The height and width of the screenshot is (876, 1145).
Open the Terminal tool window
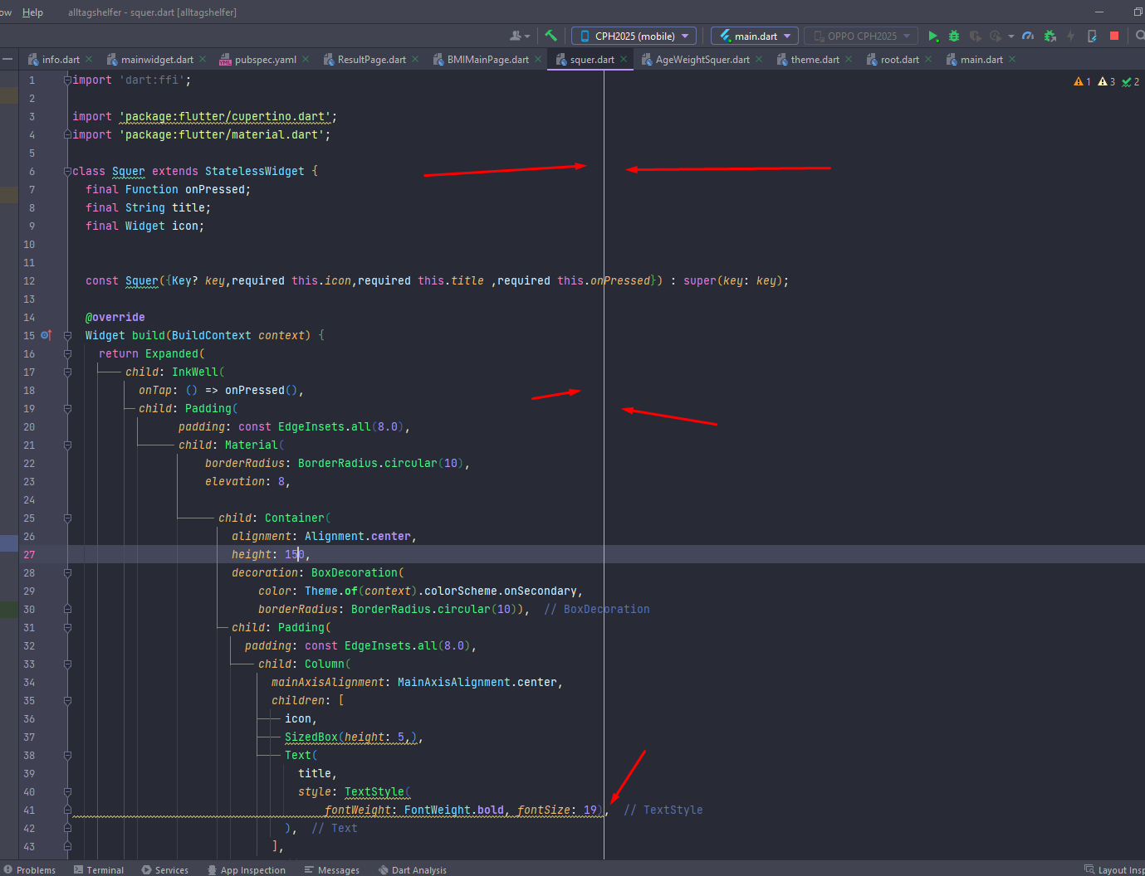pyautogui.click(x=98, y=869)
